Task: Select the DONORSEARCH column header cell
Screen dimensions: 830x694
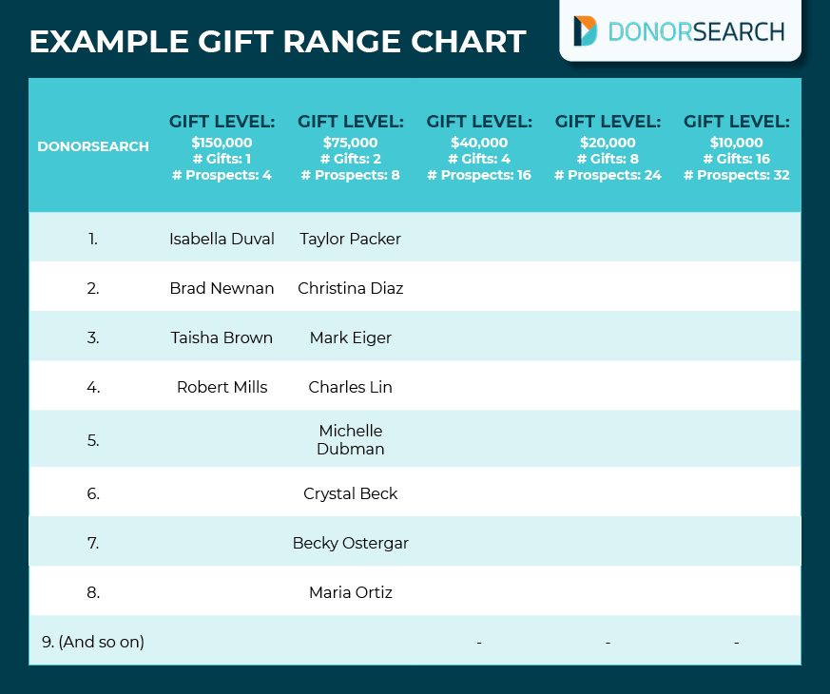Action: [93, 146]
